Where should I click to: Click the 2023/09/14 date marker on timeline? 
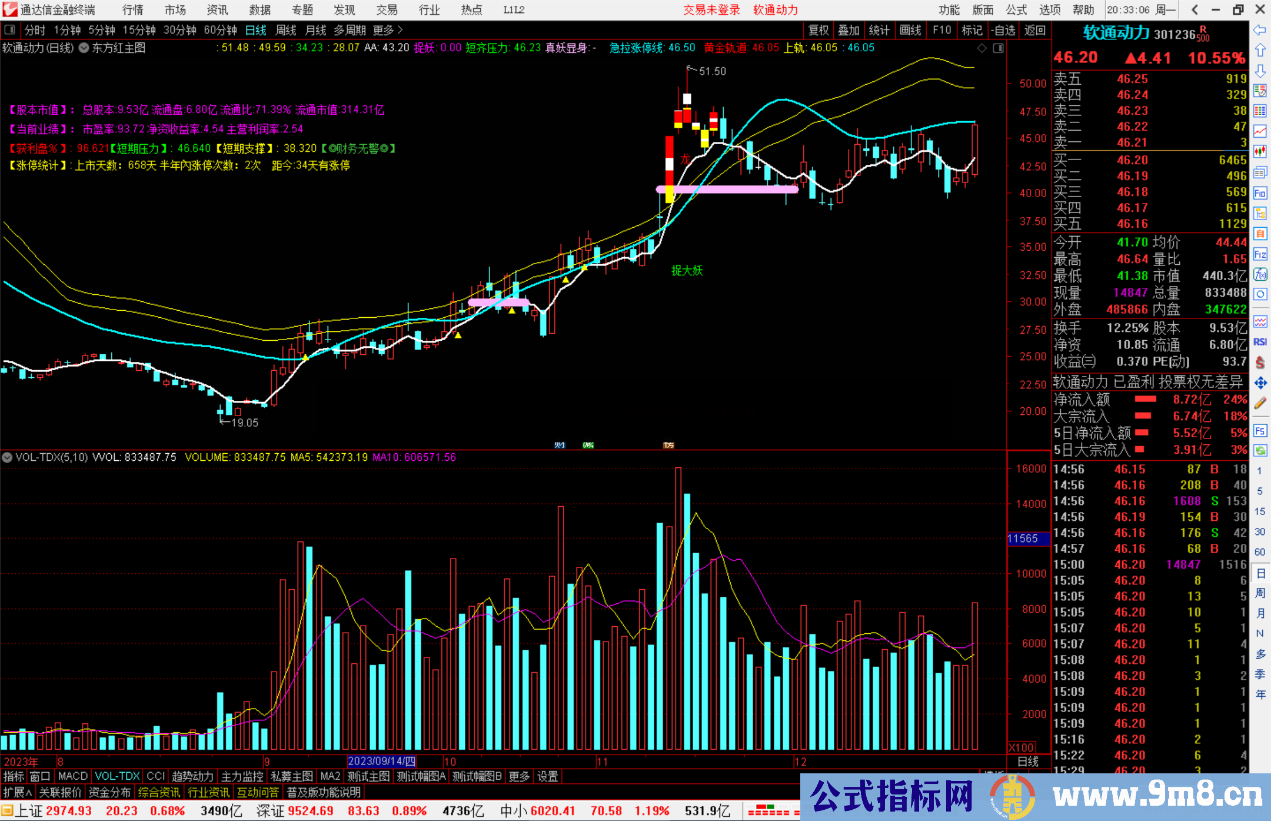click(x=381, y=762)
